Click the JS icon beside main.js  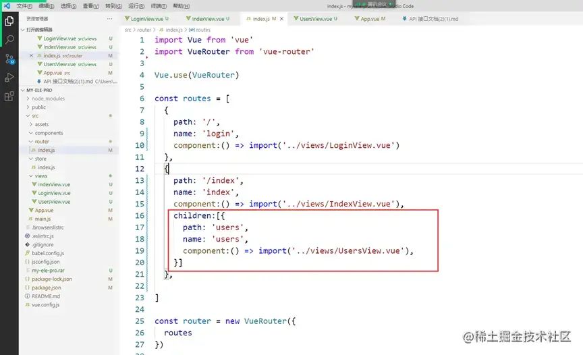(x=31, y=219)
